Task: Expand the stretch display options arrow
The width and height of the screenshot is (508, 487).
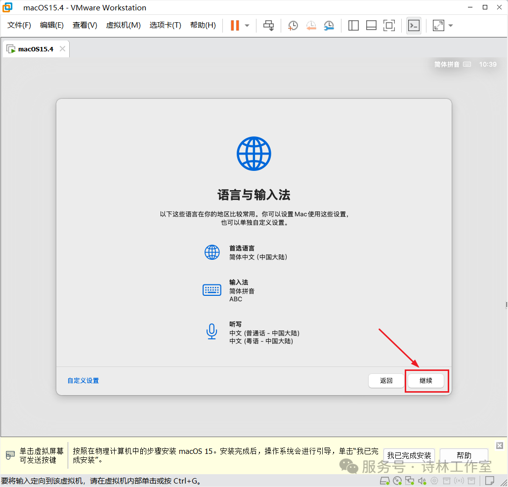Action: (x=451, y=25)
